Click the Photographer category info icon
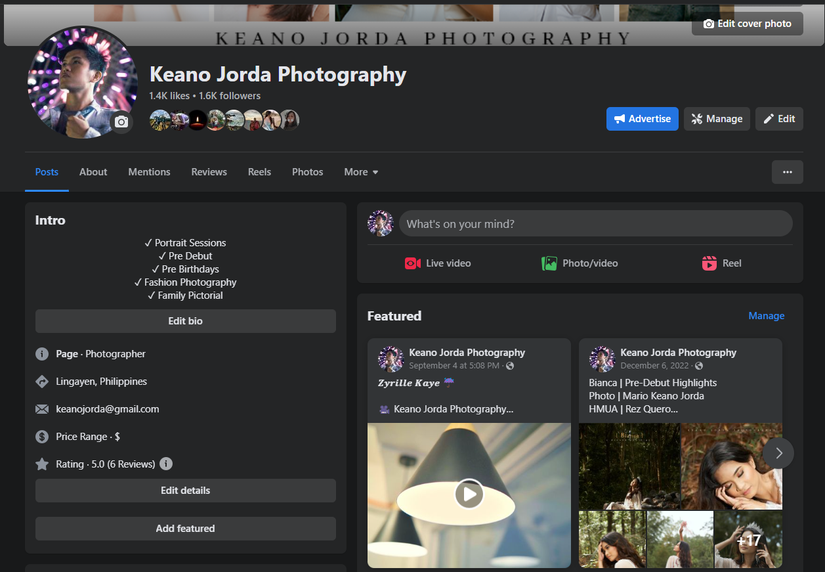 tap(42, 354)
